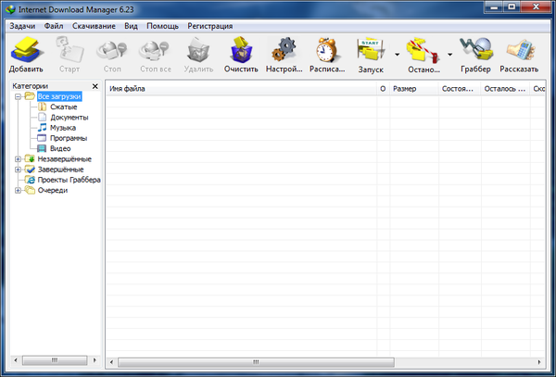Select the Видео category
Viewport: 556px width, 377px height.
click(59, 148)
